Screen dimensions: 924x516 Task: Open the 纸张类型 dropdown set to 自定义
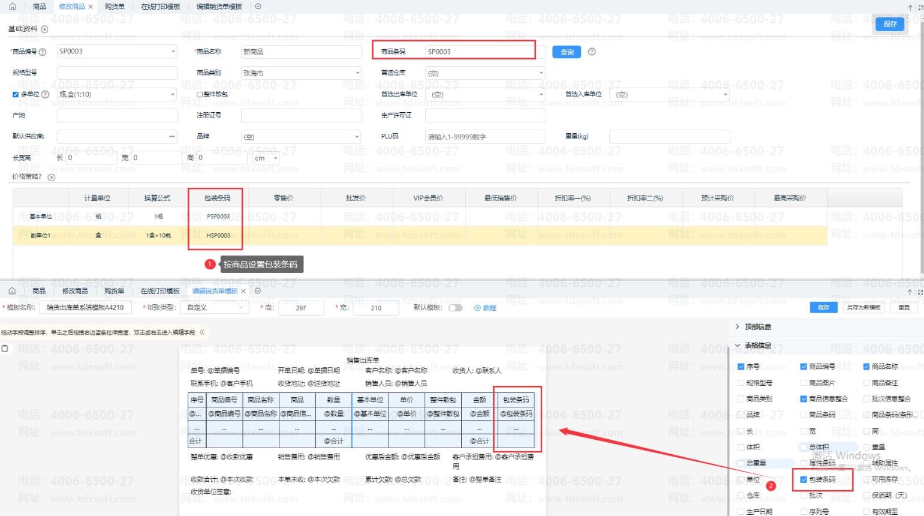point(216,308)
